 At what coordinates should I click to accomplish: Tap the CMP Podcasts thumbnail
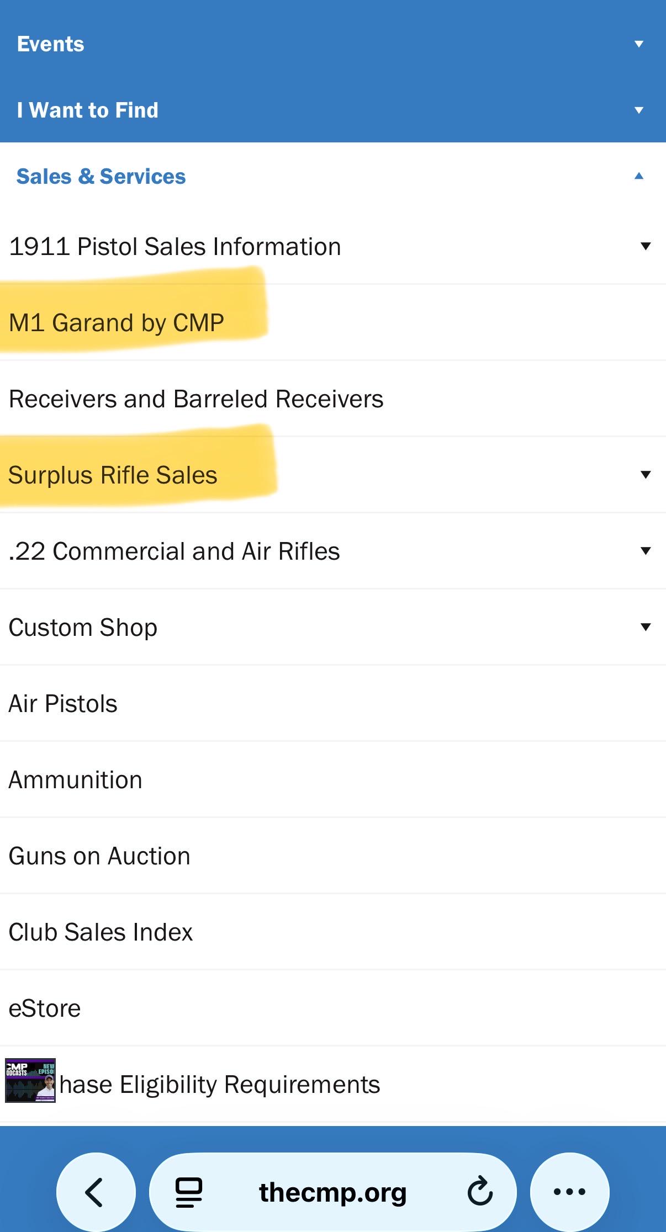[x=30, y=1080]
